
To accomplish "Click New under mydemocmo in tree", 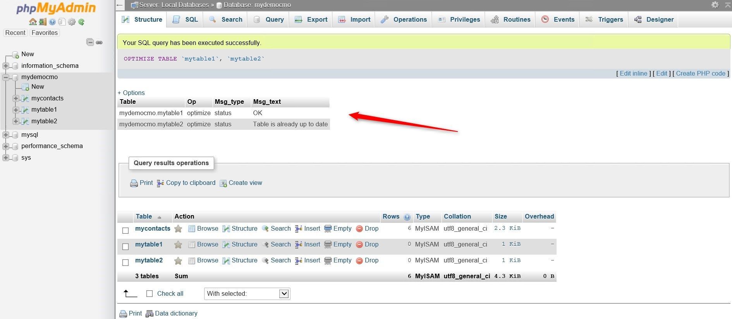I will (38, 87).
